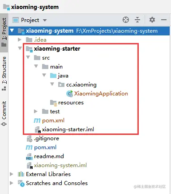The image size is (171, 194).
Task: Select pom.xml under xiaoming-starter
Action: pos(53,121)
